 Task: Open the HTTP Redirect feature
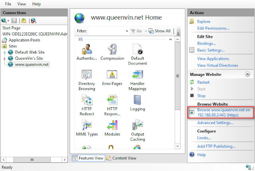tap(87, 100)
